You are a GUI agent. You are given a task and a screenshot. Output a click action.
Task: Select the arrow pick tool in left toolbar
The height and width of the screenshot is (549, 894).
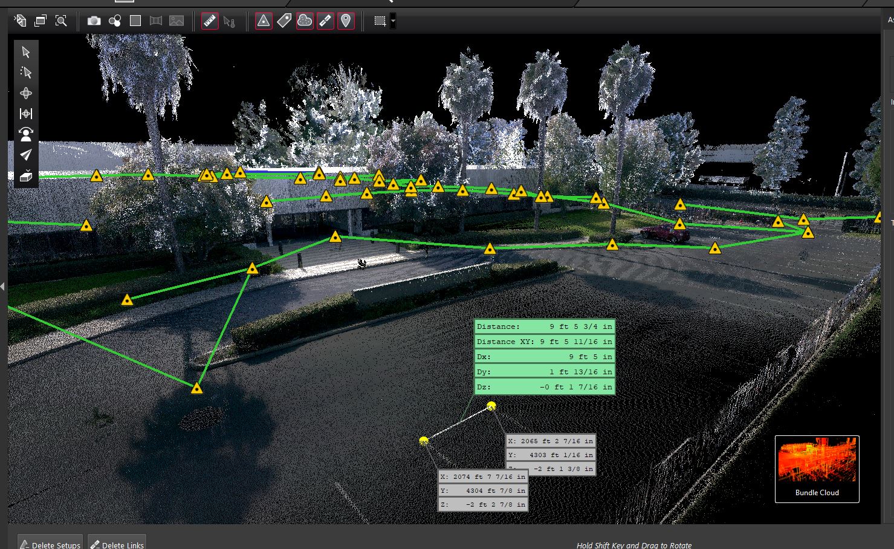(26, 52)
